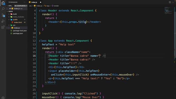176x99 pixels.
Task: Open the Explorer view in activity bar
Action: (3, 3)
